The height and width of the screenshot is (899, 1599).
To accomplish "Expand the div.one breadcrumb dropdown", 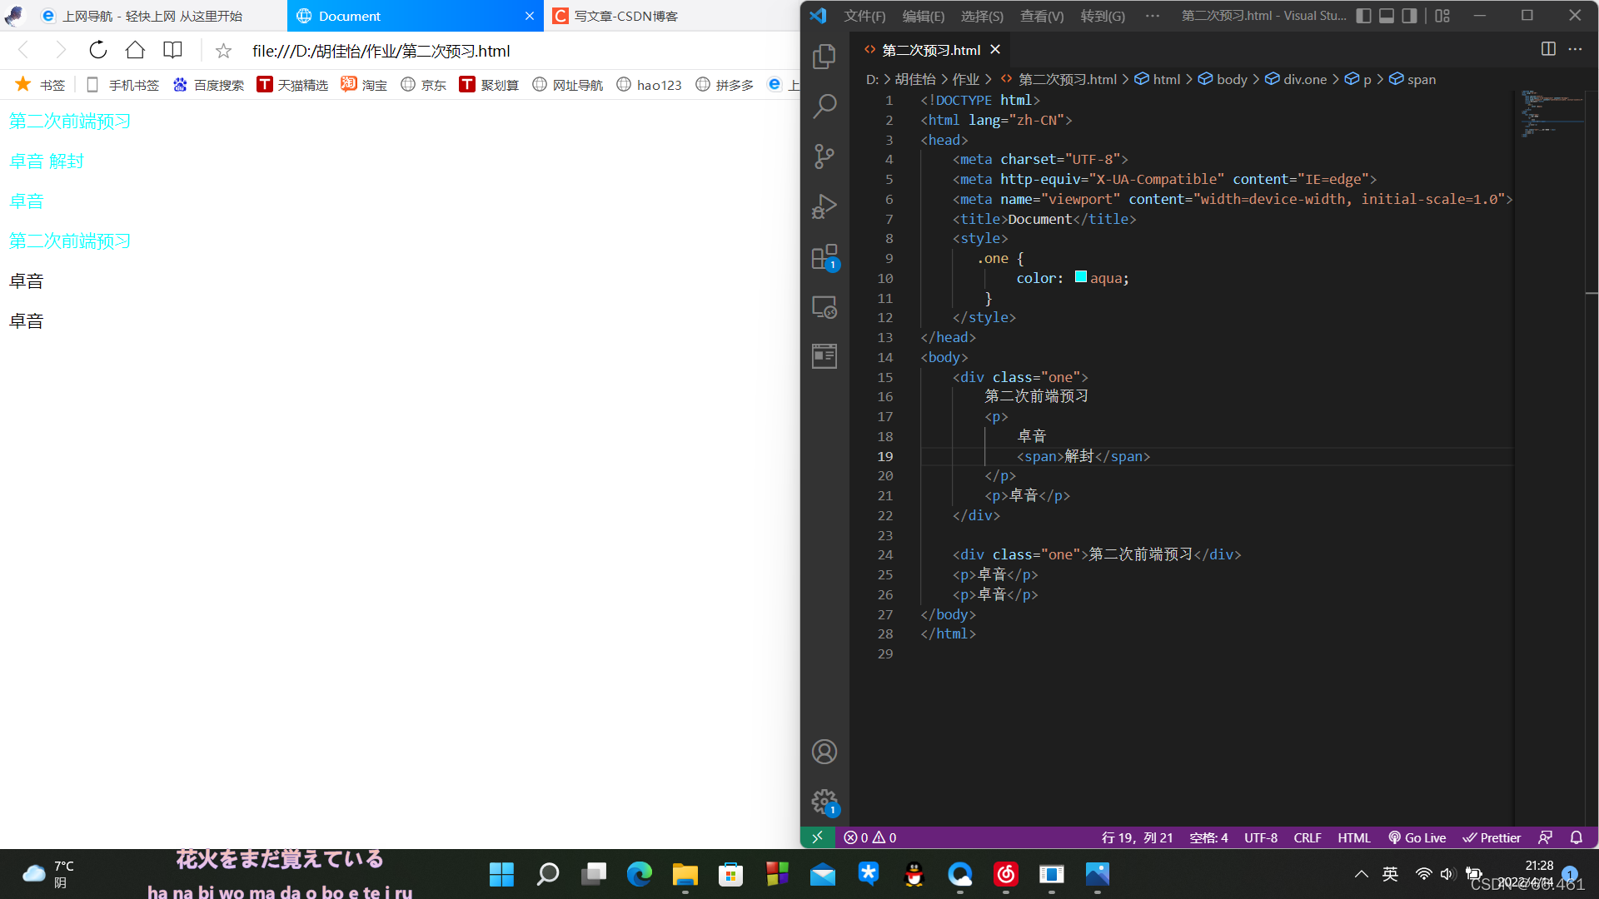I will (1304, 79).
